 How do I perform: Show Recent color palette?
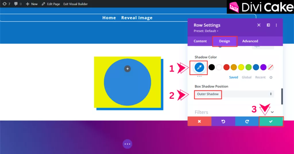pos(260,77)
